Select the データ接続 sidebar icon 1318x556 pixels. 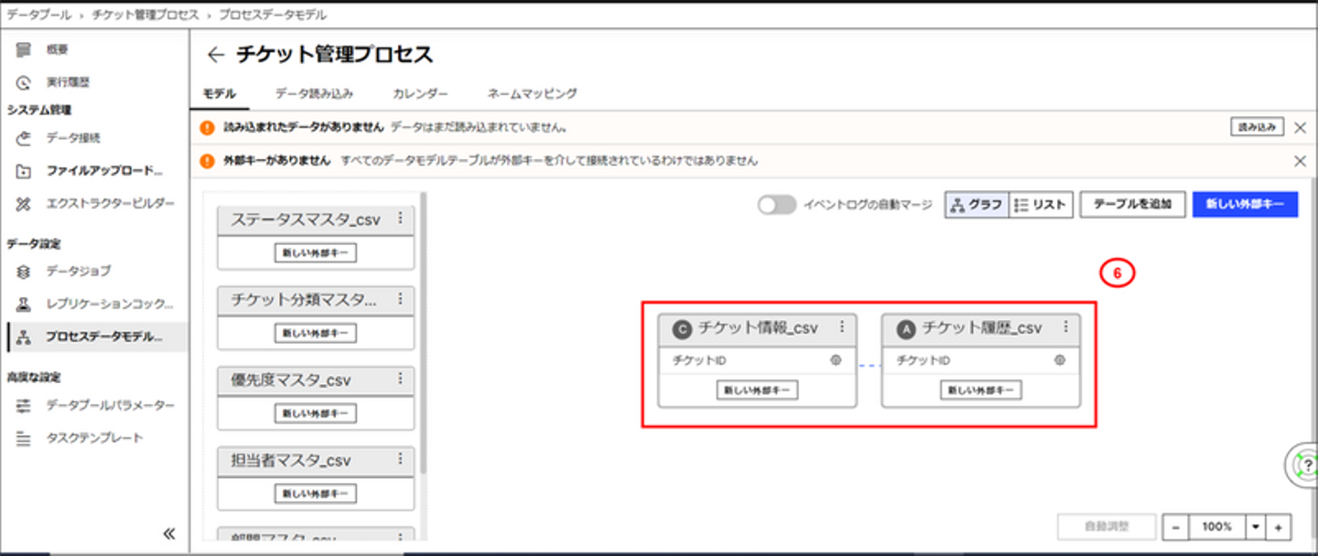[24, 138]
